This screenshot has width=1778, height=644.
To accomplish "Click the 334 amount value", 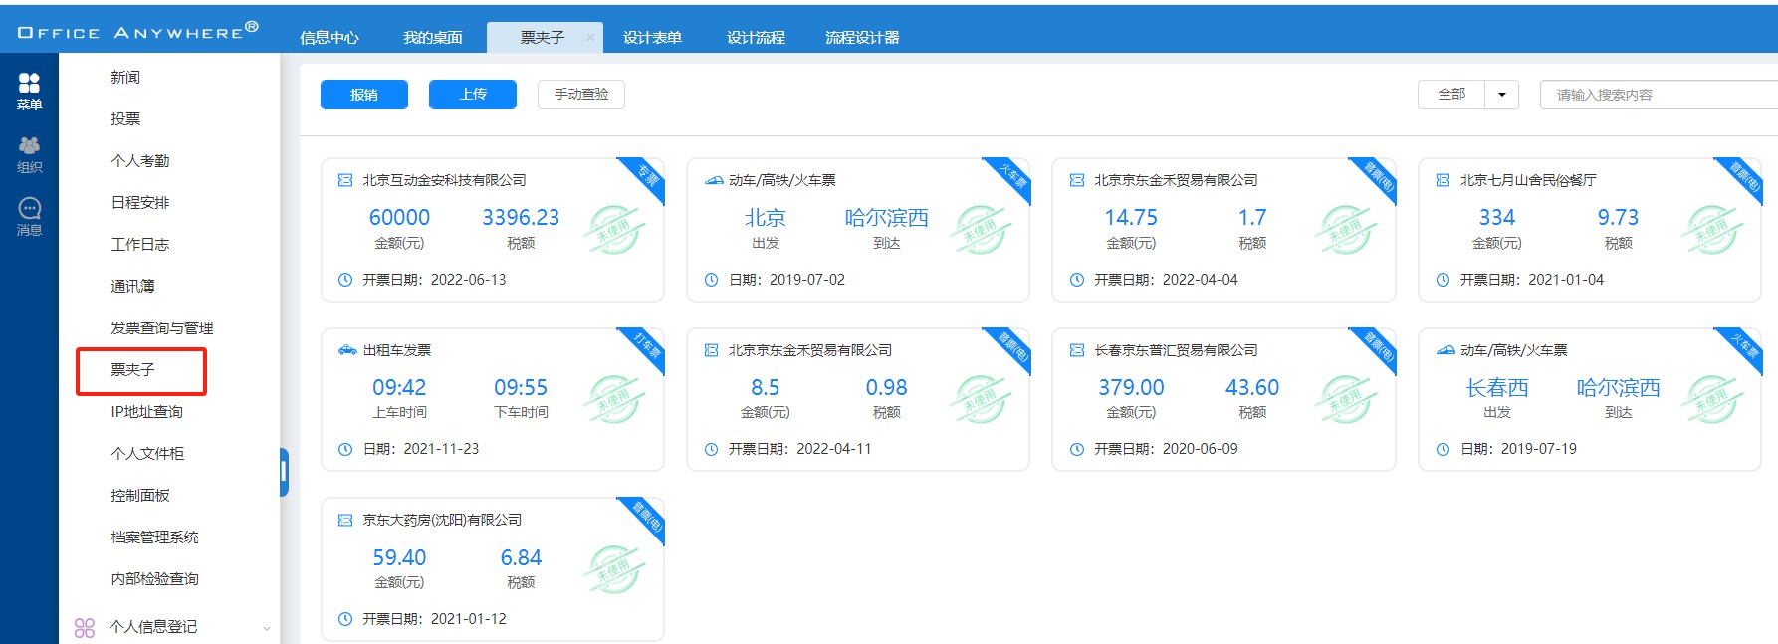I will click(x=1497, y=218).
